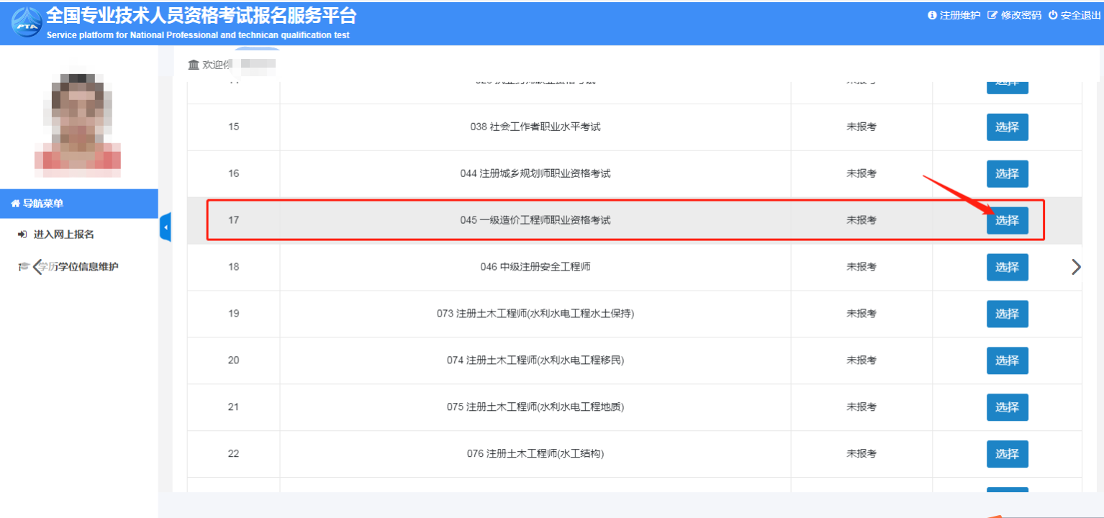Collapse sidebar with blue arrow handle
1104x518 pixels.
pyautogui.click(x=165, y=227)
